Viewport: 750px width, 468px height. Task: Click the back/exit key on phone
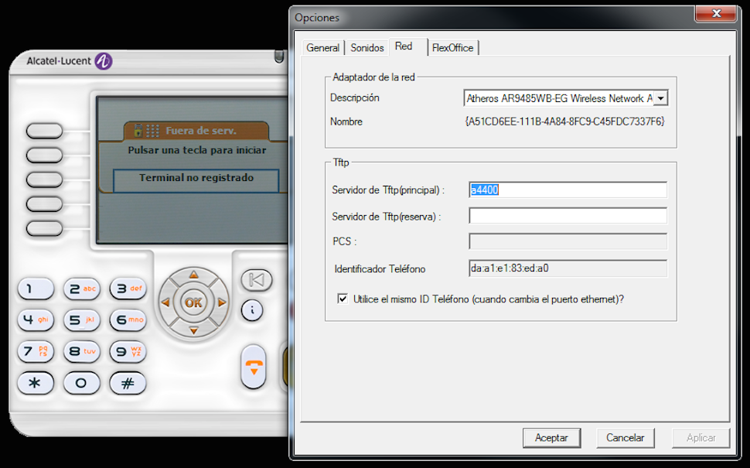[257, 280]
